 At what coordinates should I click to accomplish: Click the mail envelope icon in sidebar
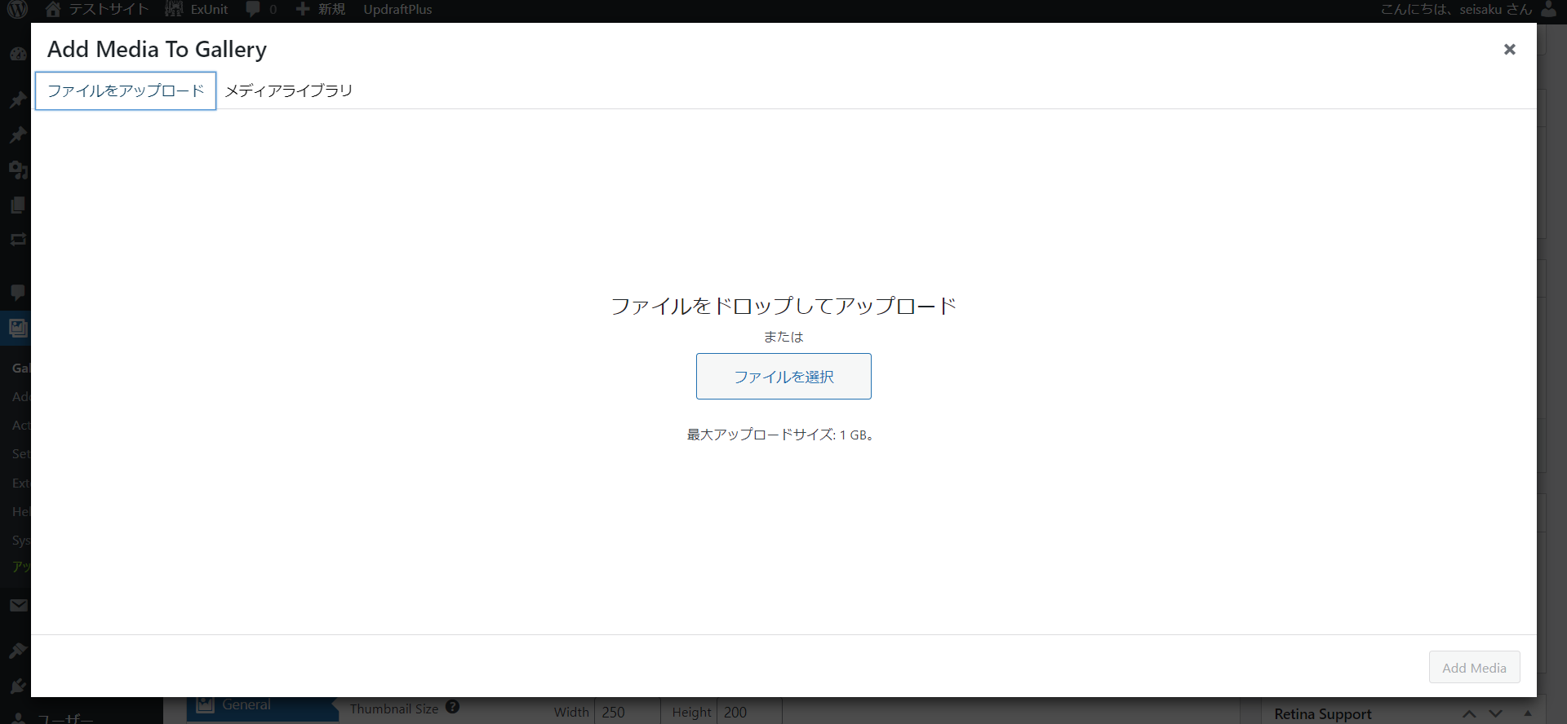[18, 606]
